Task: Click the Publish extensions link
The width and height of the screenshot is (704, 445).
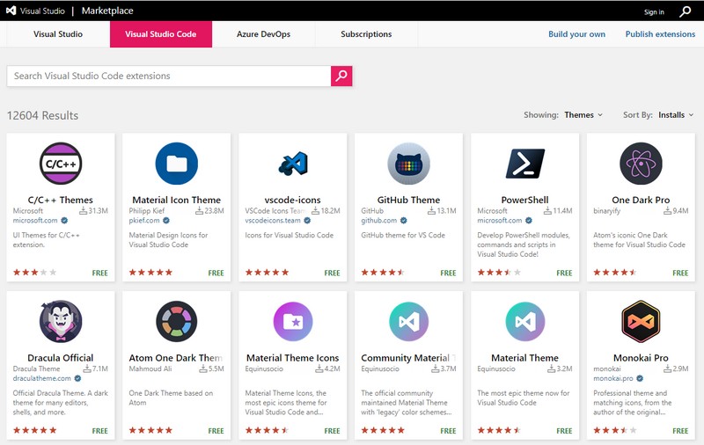Action: click(x=660, y=34)
